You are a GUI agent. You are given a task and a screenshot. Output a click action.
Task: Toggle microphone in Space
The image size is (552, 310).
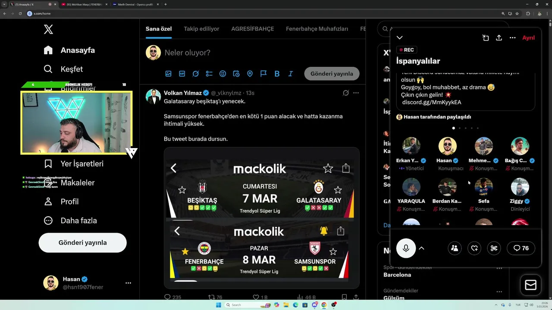tap(406, 248)
